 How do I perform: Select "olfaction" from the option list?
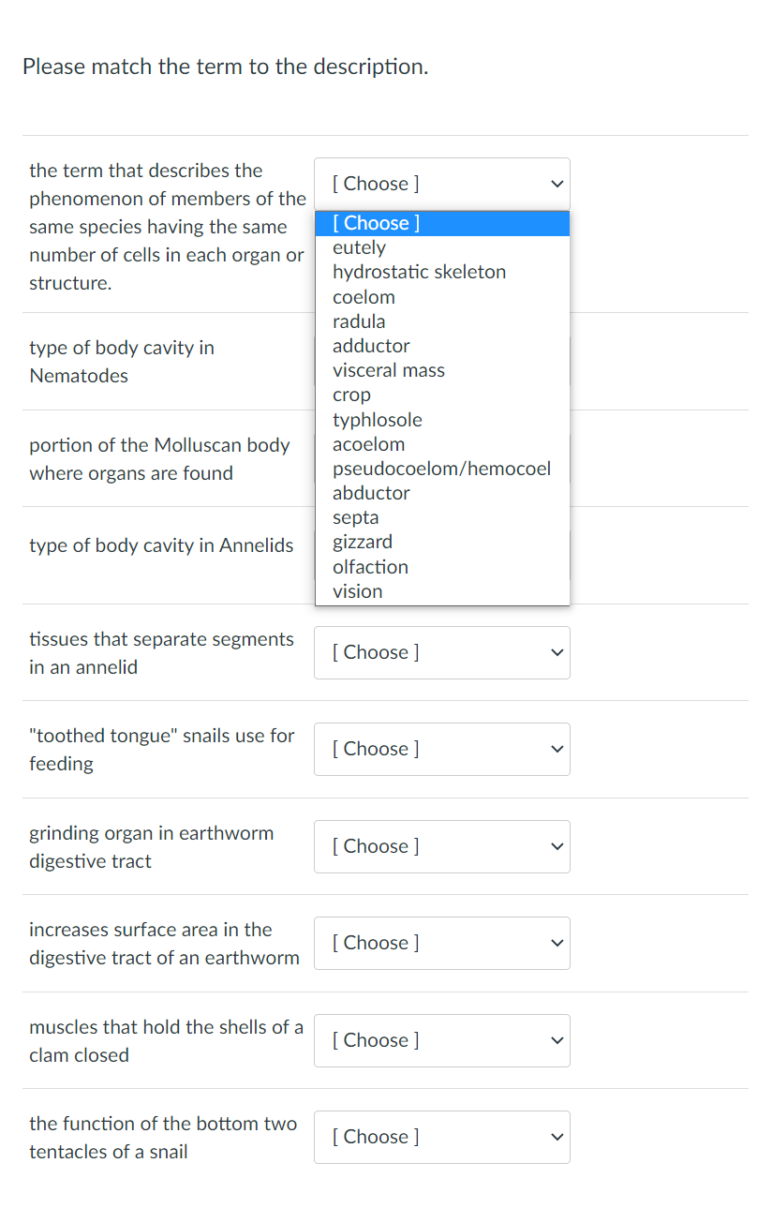point(370,566)
